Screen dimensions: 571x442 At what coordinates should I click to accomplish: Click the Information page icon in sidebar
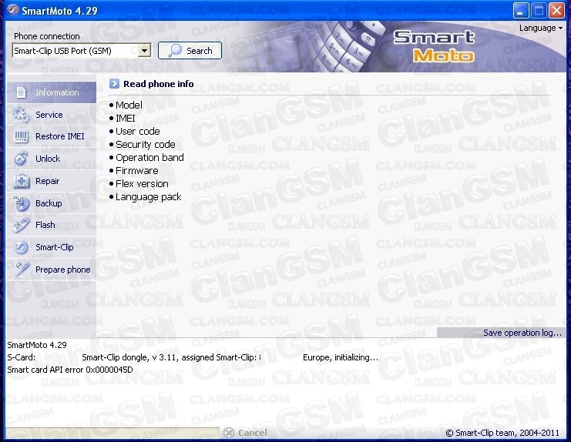(21, 92)
